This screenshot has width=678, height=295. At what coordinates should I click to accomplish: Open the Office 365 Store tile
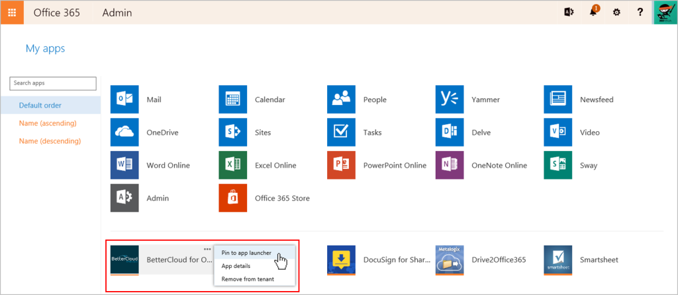pyautogui.click(x=232, y=198)
